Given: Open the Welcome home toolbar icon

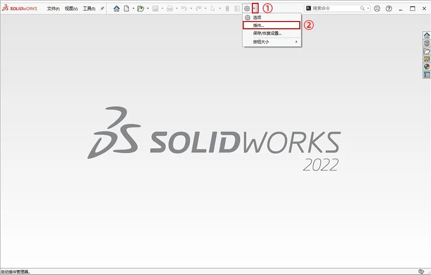Looking at the screenshot, I should click(x=116, y=9).
